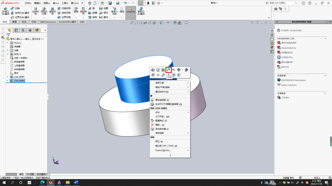Expand the hidden items at the context menu bottom
Image resolution: width=332 pixels, height=186 pixels.
point(170,155)
